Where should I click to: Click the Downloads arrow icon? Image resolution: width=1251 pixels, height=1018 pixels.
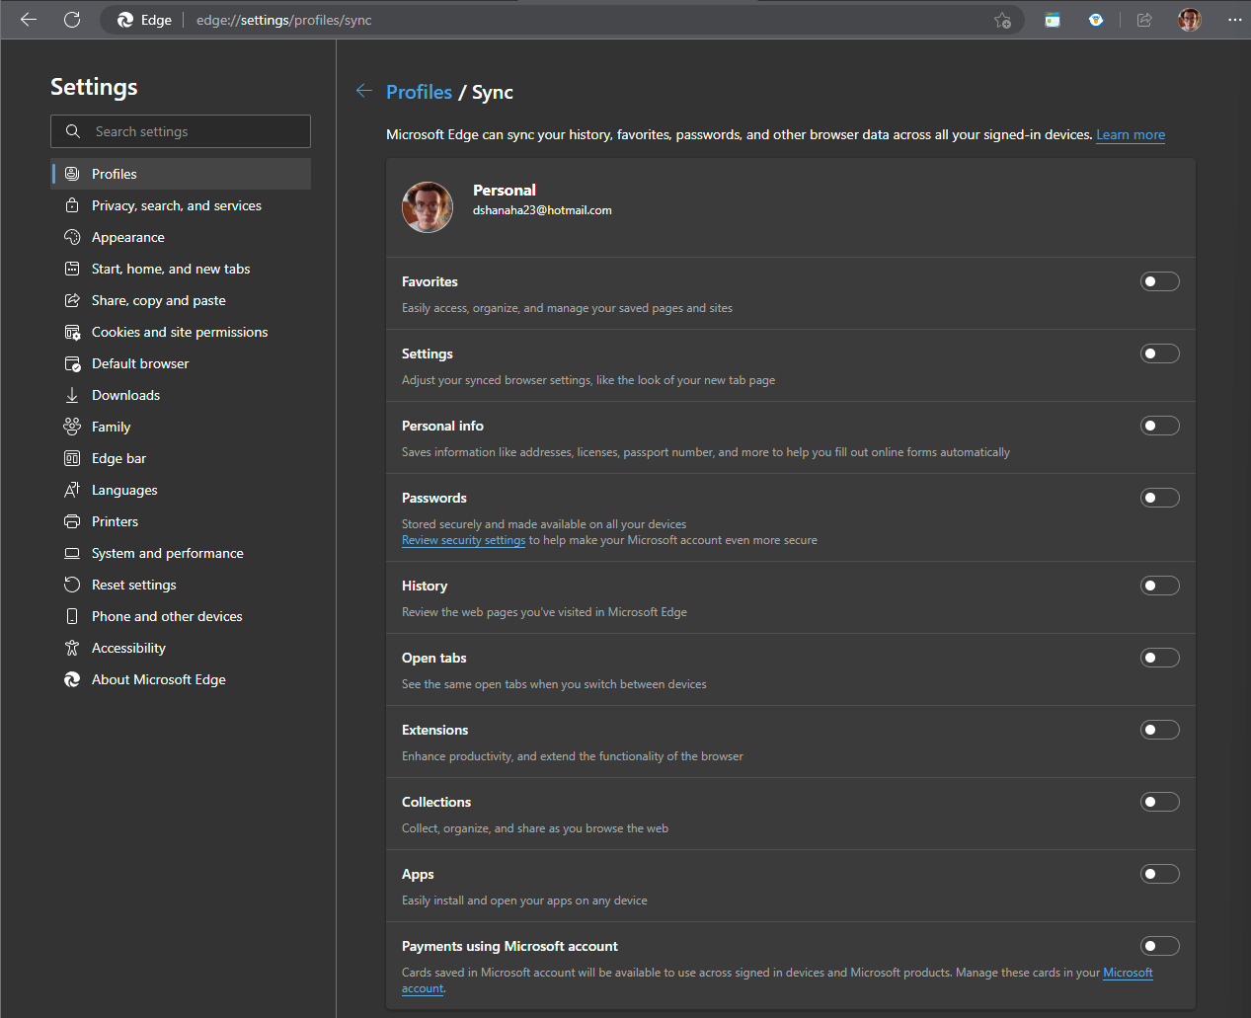click(72, 395)
